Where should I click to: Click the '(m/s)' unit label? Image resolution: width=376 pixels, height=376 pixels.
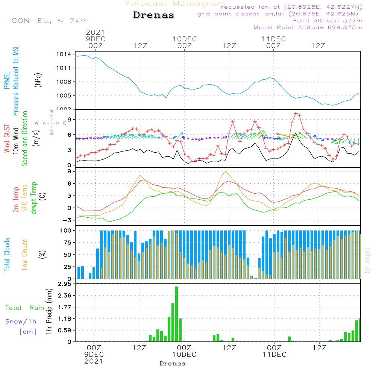(36, 138)
